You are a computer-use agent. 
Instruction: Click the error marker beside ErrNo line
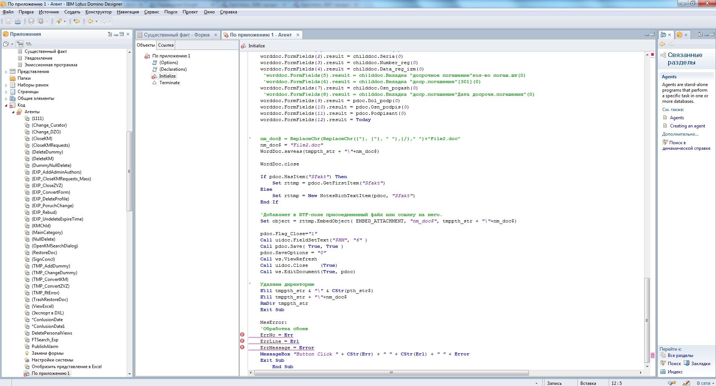pyautogui.click(x=242, y=335)
